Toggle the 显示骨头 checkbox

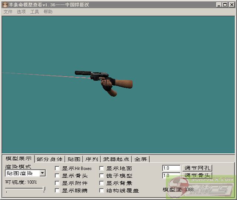pyautogui.click(x=57, y=176)
